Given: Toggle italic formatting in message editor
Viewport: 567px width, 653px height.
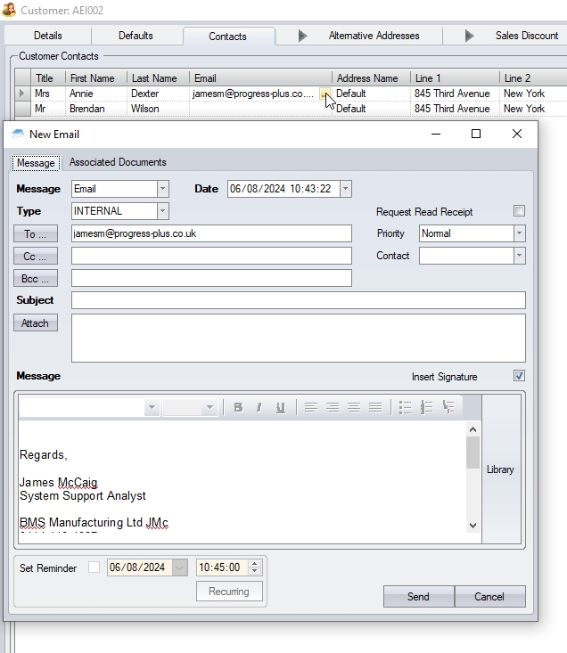Looking at the screenshot, I should 259,407.
